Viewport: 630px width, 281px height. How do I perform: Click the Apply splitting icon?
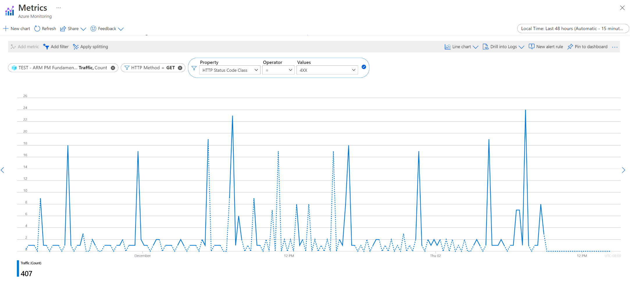tap(76, 46)
